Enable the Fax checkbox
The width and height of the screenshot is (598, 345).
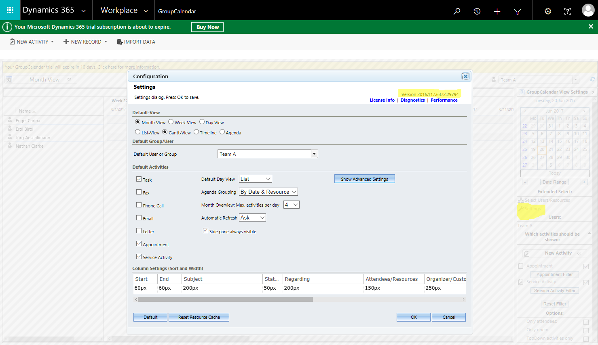point(139,192)
